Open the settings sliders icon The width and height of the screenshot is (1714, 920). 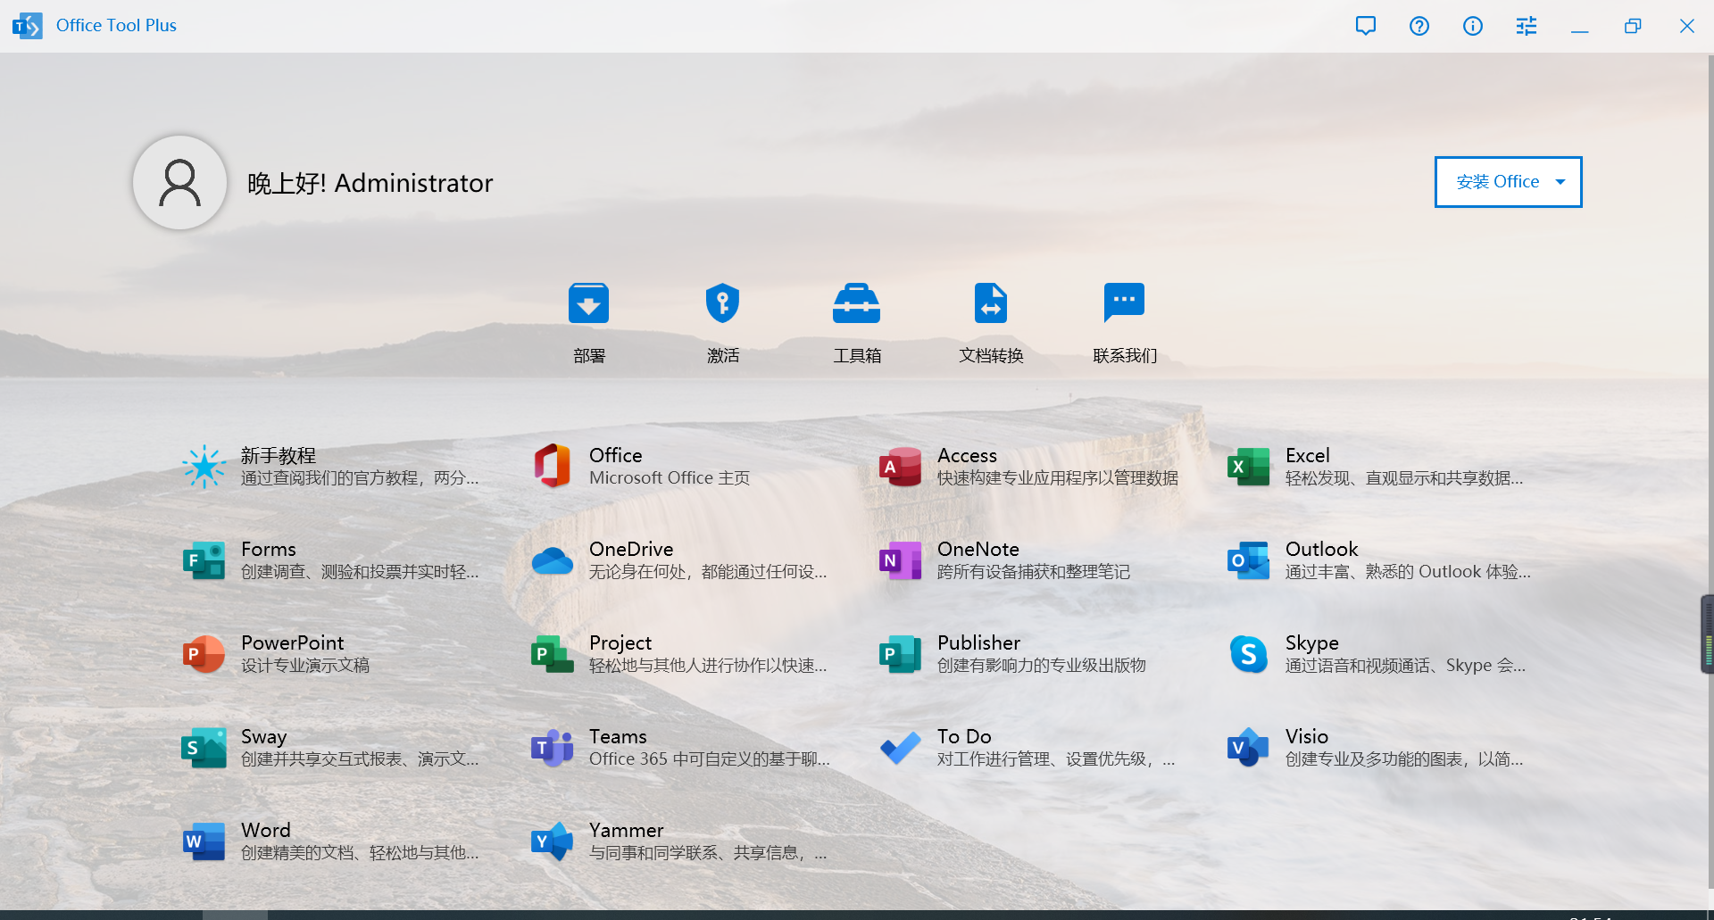pyautogui.click(x=1527, y=26)
